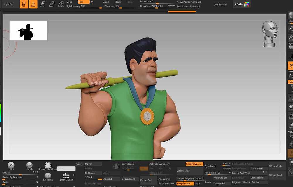
Task: Toggle BackfaceMask option
Action: point(166,184)
